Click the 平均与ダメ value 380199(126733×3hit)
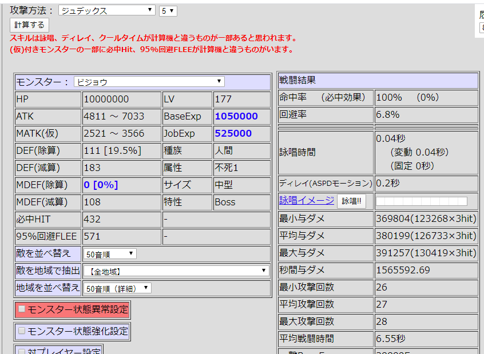484x354 pixels. (426, 236)
